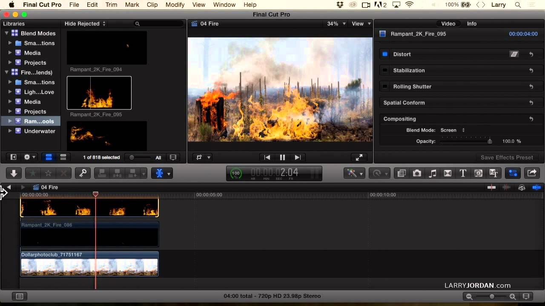
Task: Open the viewer zoom 34% dropdown
Action: [336, 24]
